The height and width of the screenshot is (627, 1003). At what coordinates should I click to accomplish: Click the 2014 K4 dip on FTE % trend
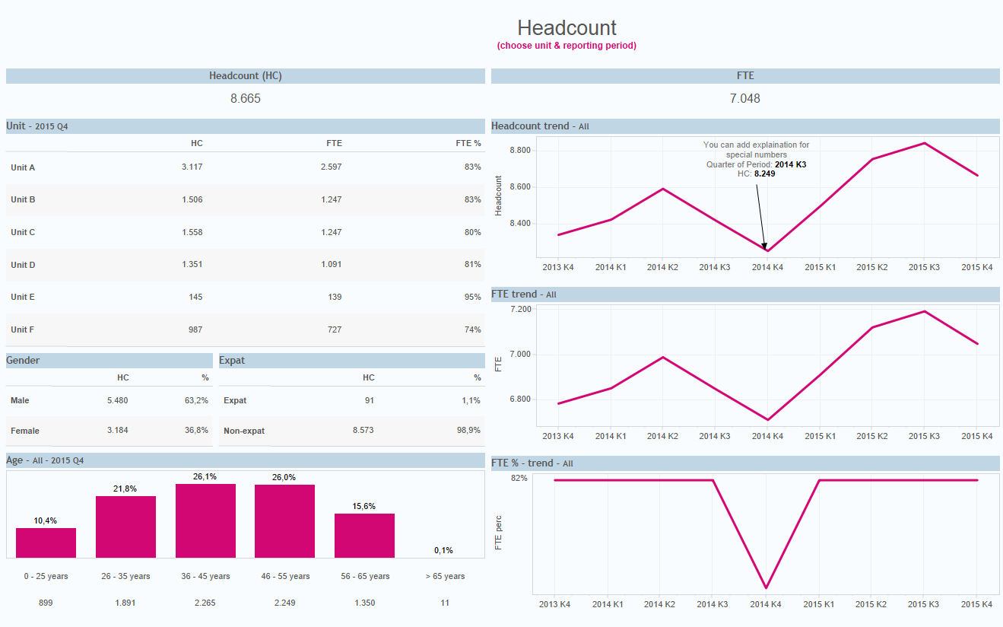pos(767,587)
